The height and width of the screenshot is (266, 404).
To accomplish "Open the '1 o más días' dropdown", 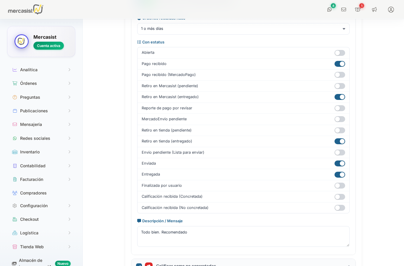I will [243, 29].
